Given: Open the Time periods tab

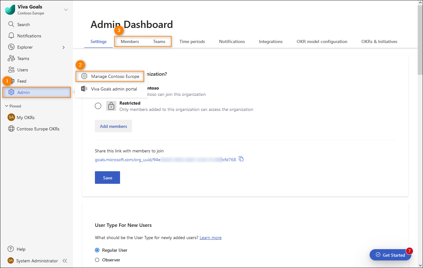Looking at the screenshot, I should pos(192,41).
